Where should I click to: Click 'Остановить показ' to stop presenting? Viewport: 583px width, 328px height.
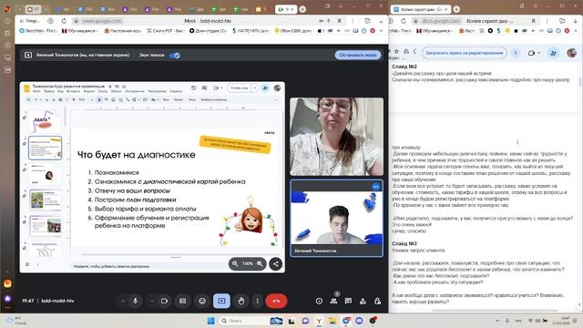click(358, 55)
